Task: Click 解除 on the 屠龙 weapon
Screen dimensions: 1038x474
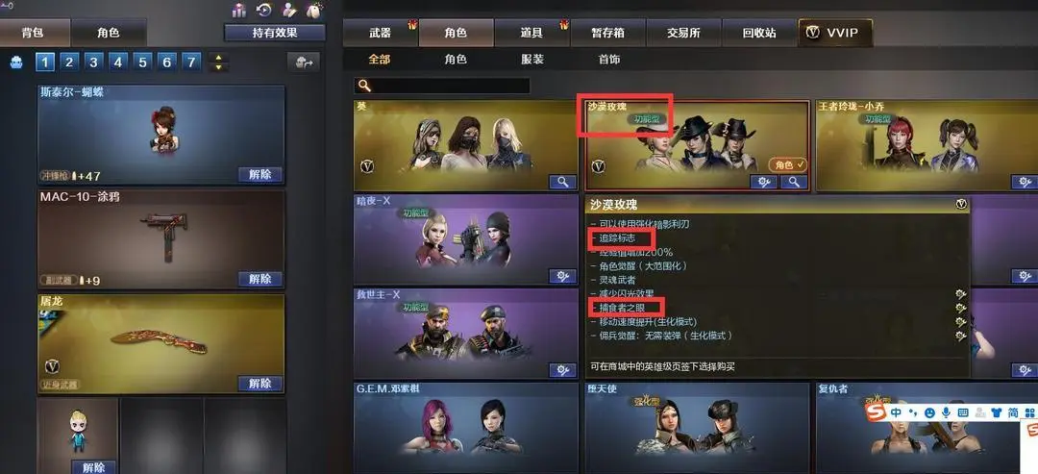Action: point(260,384)
